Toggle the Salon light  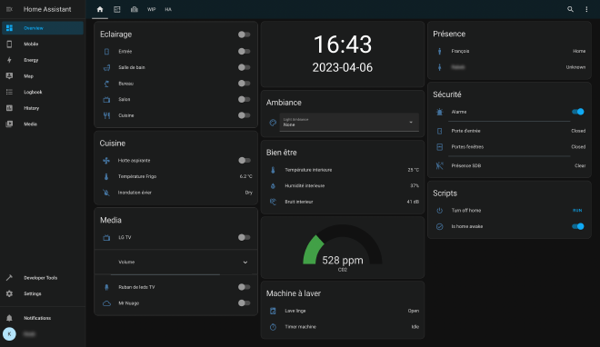(245, 99)
